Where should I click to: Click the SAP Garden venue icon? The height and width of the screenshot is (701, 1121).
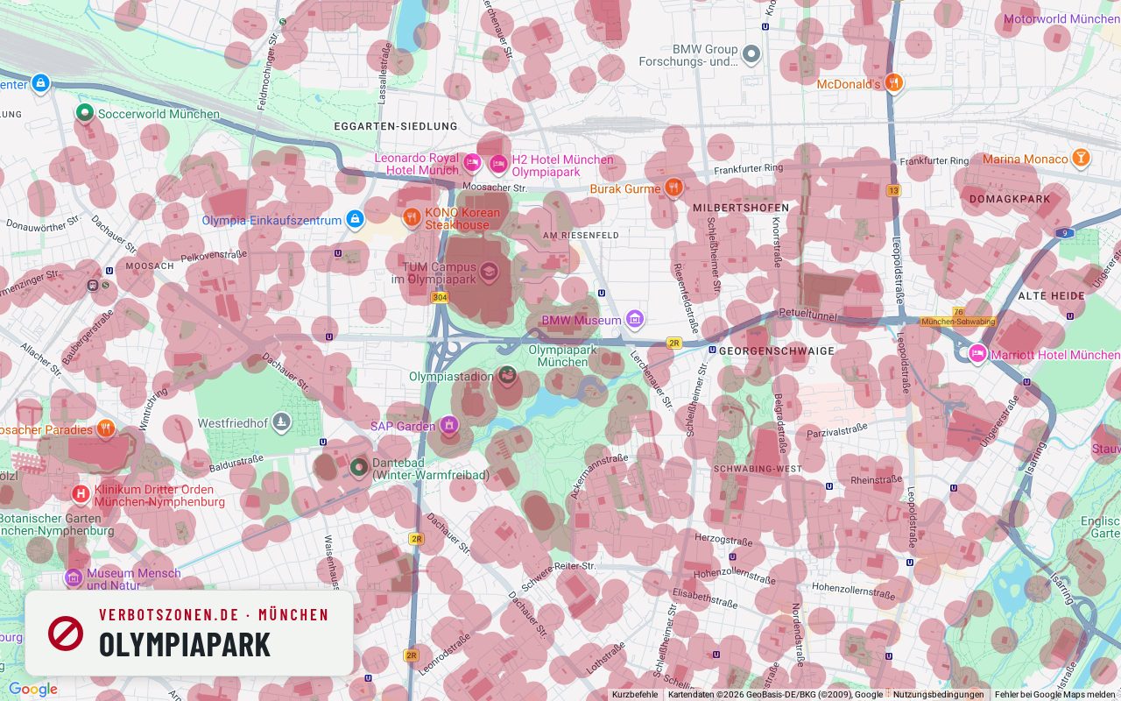(449, 426)
